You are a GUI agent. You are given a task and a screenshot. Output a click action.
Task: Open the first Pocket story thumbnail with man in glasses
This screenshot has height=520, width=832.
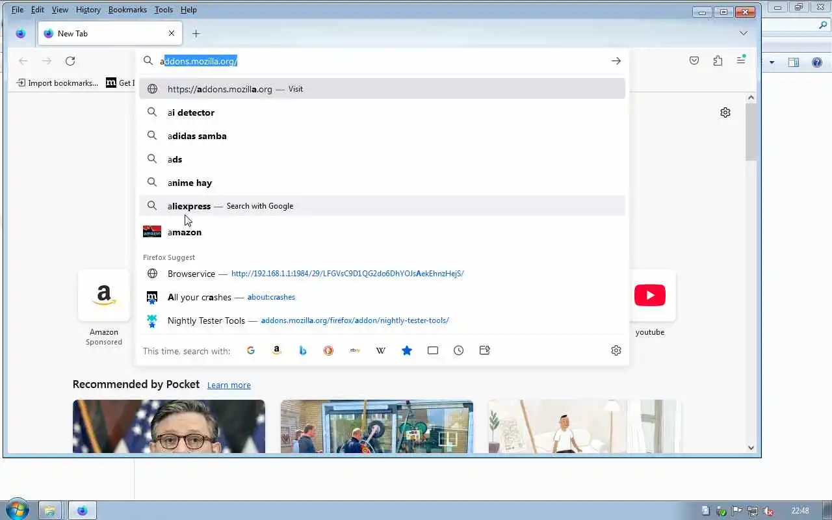tap(169, 426)
